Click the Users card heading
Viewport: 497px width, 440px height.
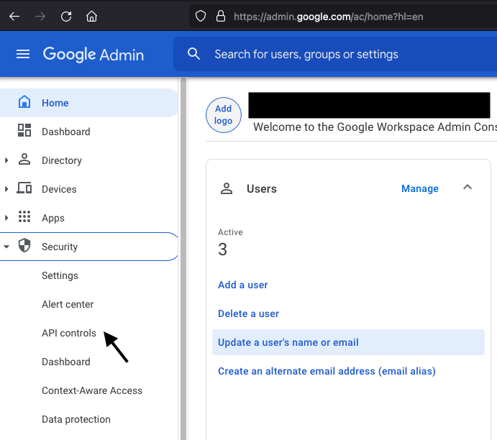tap(262, 189)
